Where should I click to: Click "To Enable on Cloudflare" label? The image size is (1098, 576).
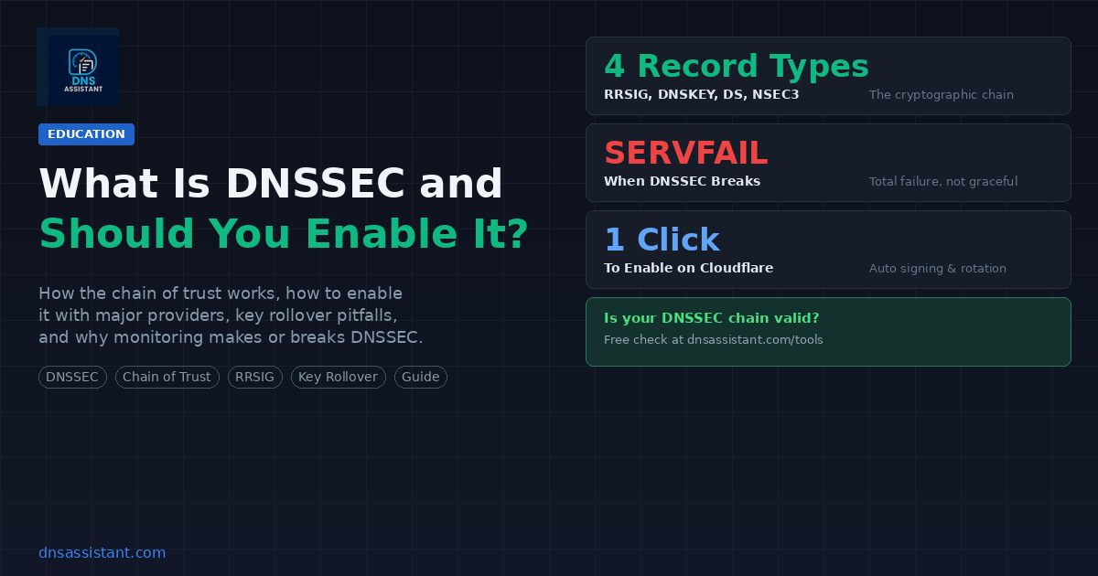coord(689,268)
